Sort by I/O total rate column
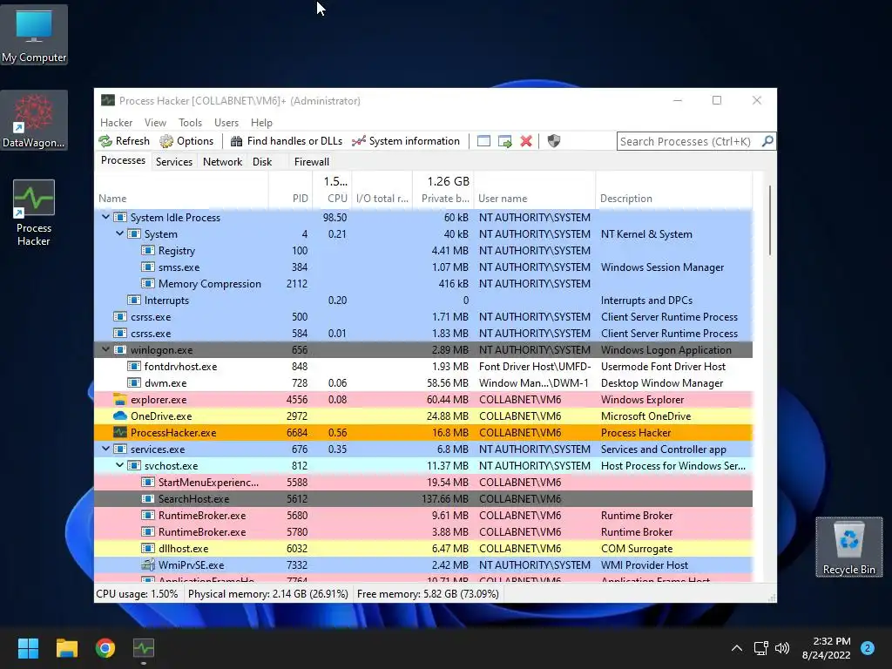 pyautogui.click(x=382, y=191)
